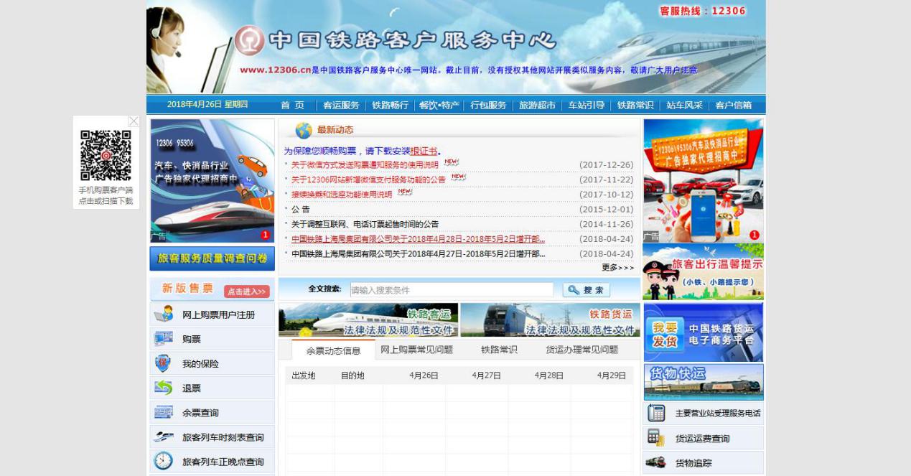Open 站车风采 navigation item
911x476 pixels.
[x=684, y=105]
